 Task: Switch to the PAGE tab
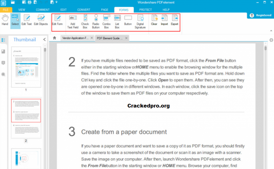click(x=105, y=10)
